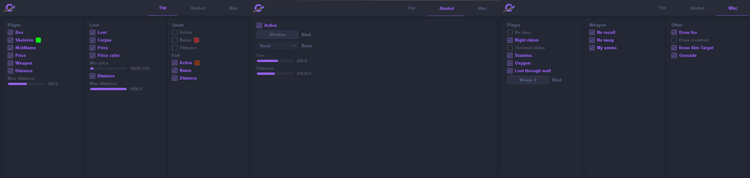Open the green Skeleton color swatch
The width and height of the screenshot is (750, 178).
click(38, 40)
